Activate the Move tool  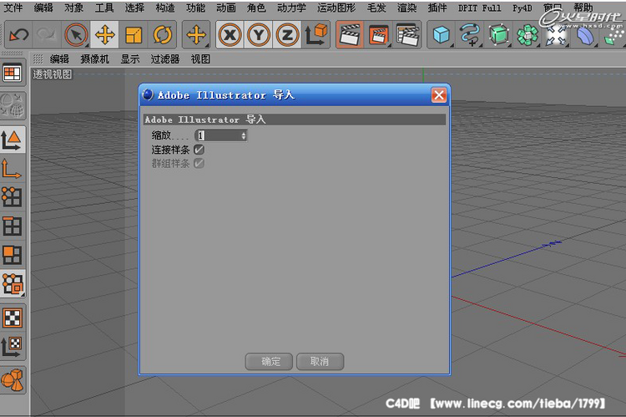[104, 35]
